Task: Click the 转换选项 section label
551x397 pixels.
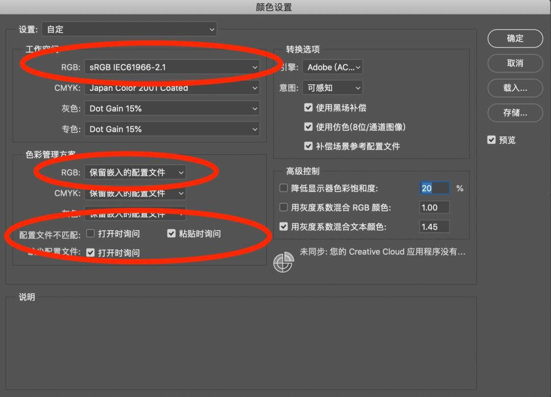Action: (303, 49)
